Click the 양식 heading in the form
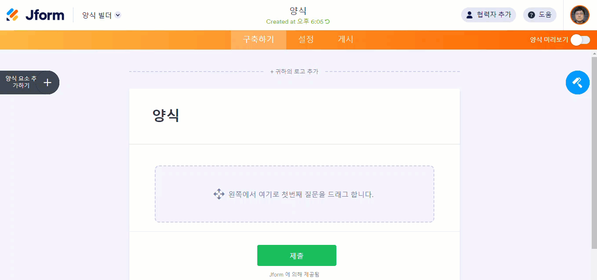The height and width of the screenshot is (280, 597). [x=166, y=116]
